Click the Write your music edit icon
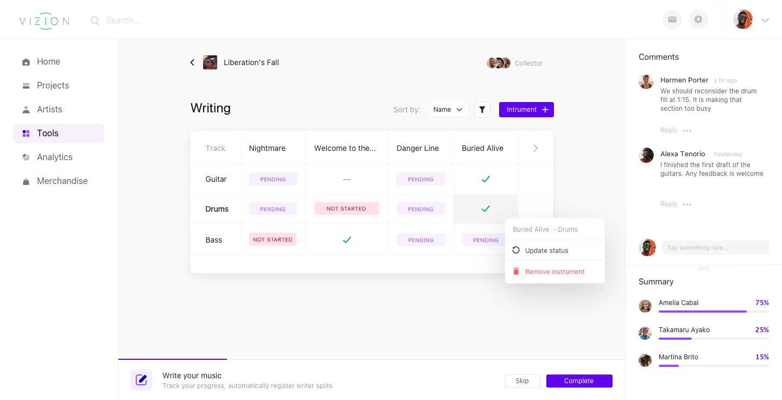The height and width of the screenshot is (400, 782). pyautogui.click(x=141, y=380)
